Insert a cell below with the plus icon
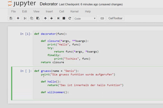 [x=18, y=18]
